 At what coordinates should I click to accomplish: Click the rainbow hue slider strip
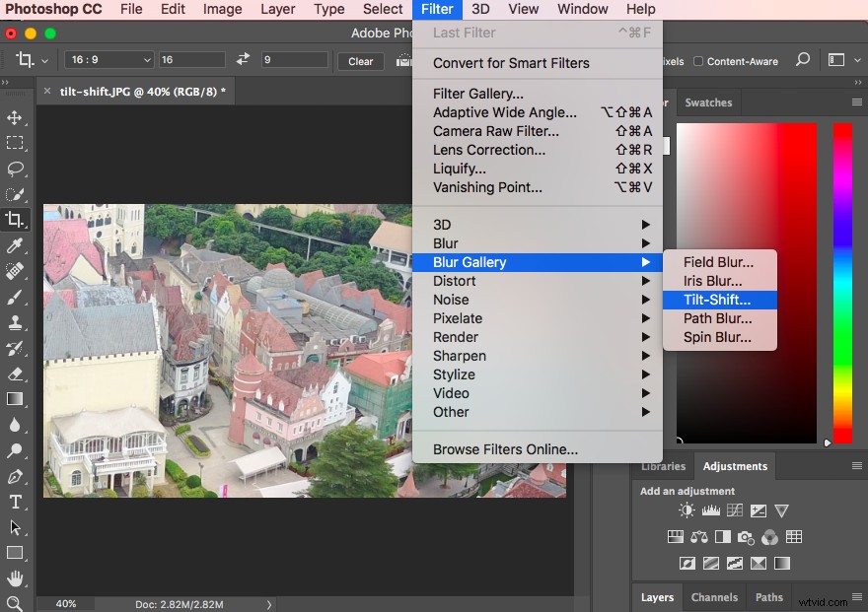click(x=842, y=282)
